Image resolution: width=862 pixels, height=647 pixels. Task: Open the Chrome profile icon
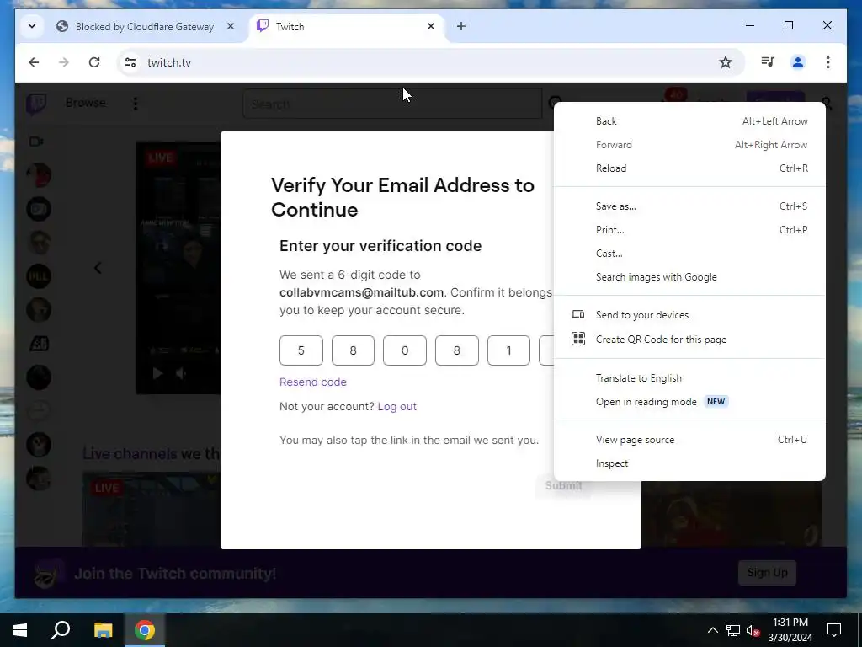798,62
